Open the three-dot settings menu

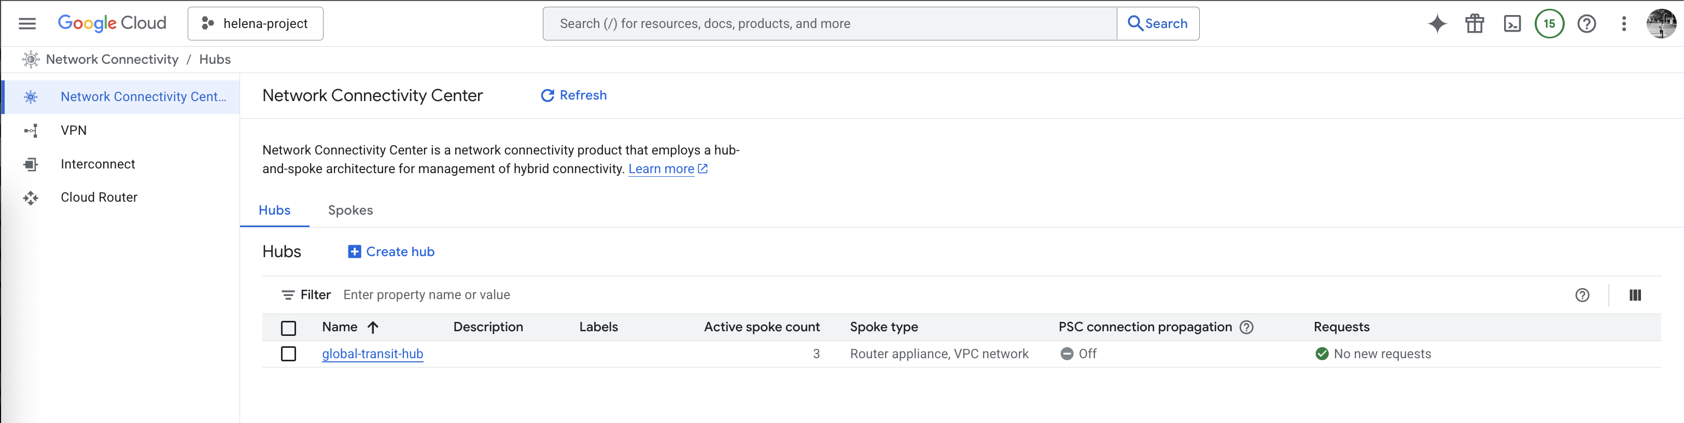pyautogui.click(x=1624, y=23)
